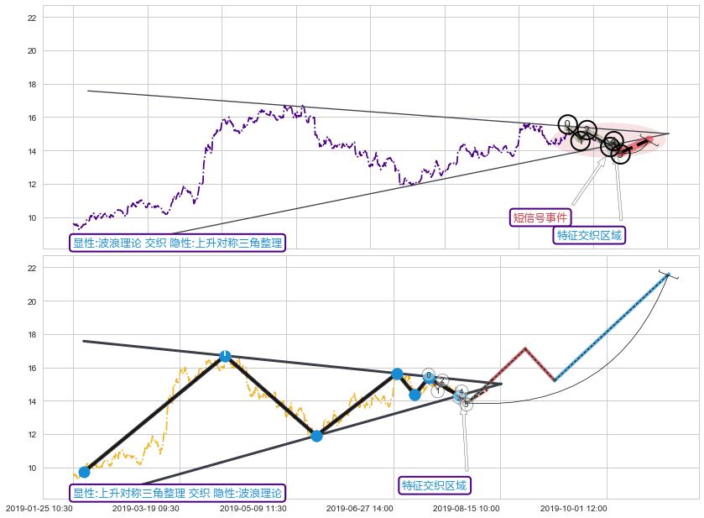The image size is (704, 518).
Task: Select circled marker 2 in lower chart
Action: point(442,380)
